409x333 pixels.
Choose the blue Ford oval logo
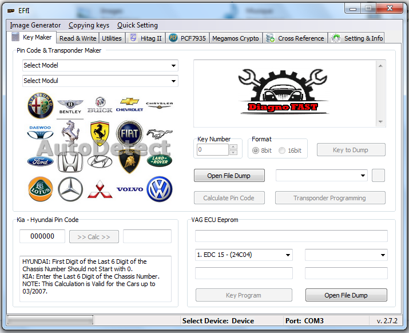(x=41, y=161)
